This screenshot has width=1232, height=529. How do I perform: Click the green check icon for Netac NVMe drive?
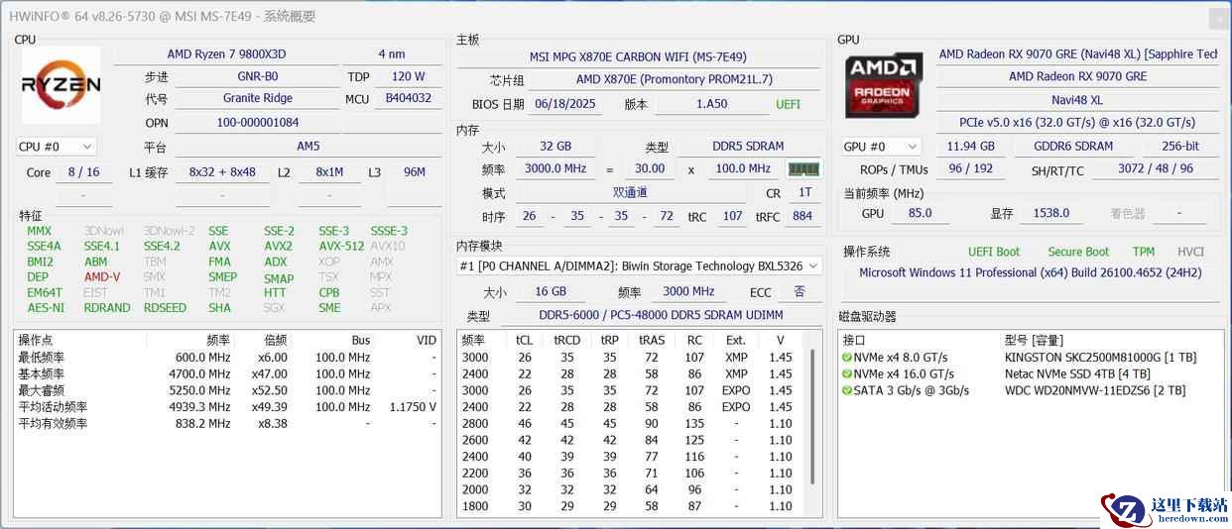[x=847, y=374]
